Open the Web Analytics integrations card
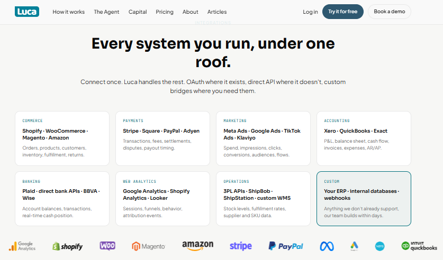 tap(162, 199)
